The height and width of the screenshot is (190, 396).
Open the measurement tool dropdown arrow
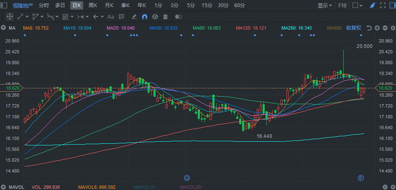[x=72, y=17]
